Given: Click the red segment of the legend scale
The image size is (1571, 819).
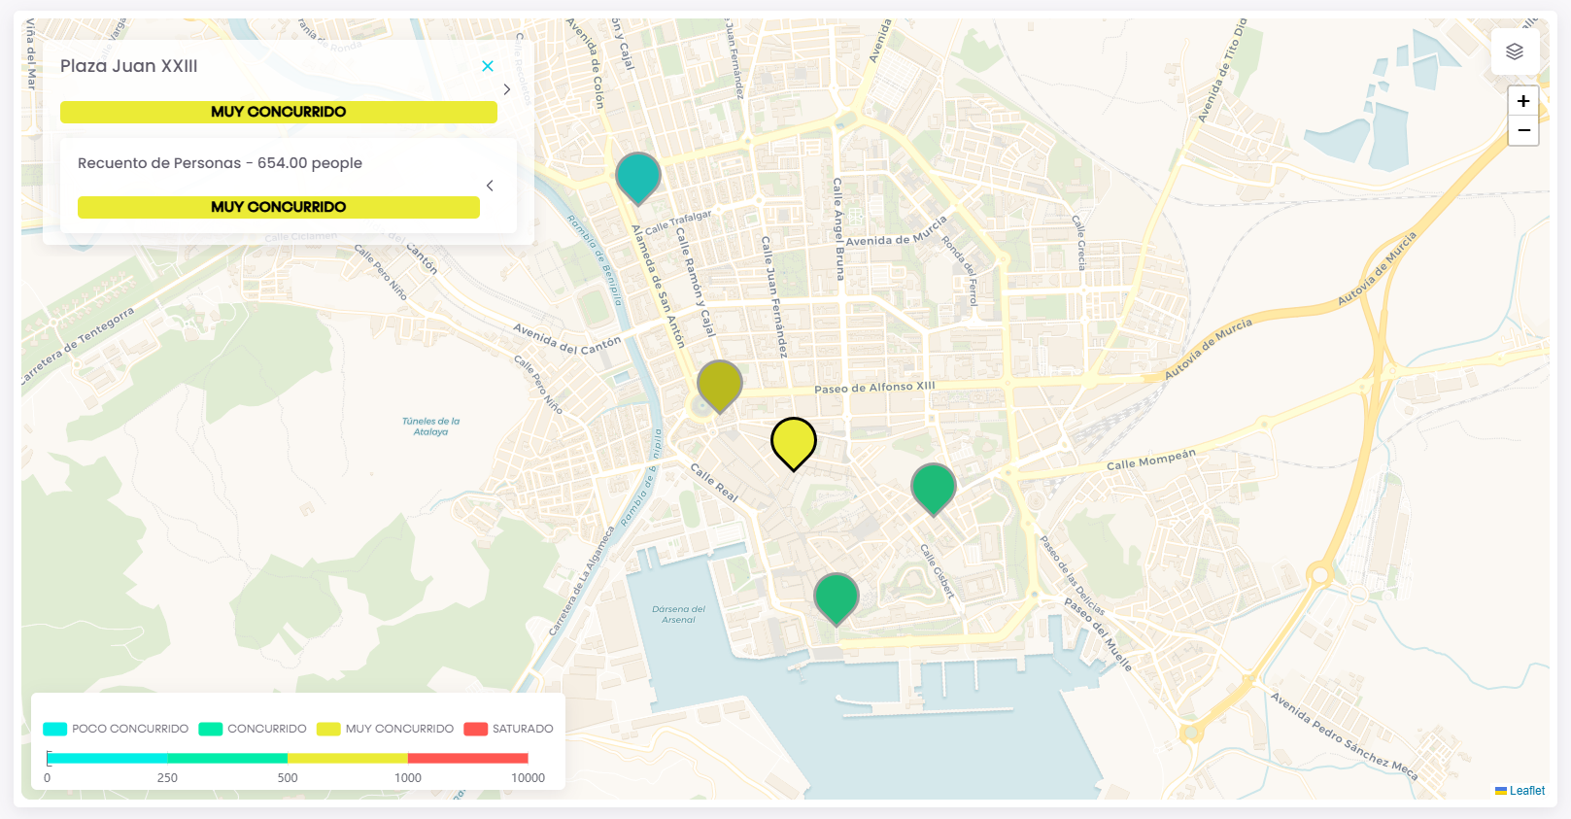Looking at the screenshot, I should 468,758.
